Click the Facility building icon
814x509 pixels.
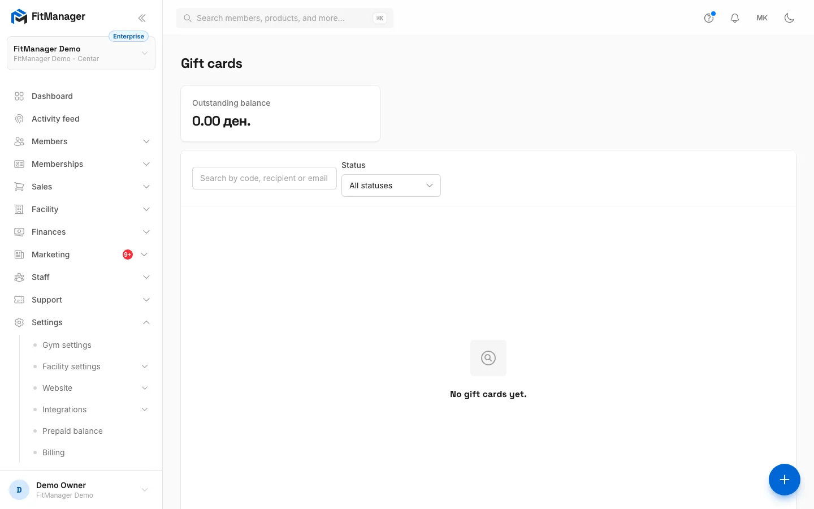point(19,209)
